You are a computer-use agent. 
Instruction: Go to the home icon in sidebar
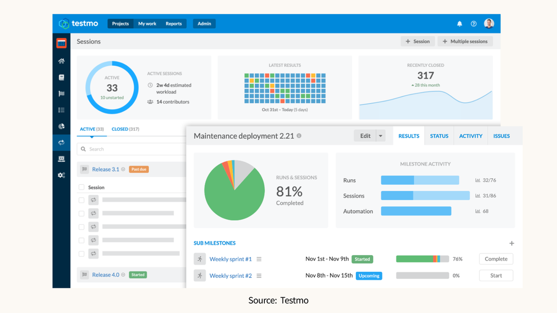tap(61, 61)
